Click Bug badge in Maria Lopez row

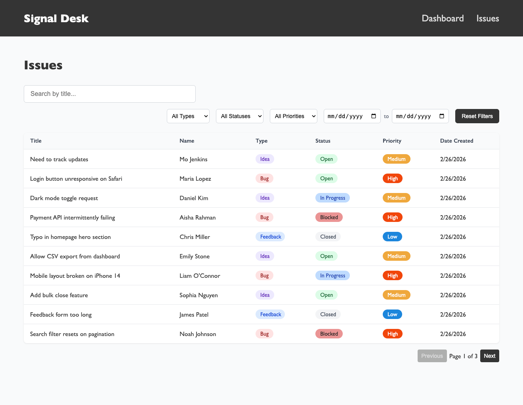tap(264, 178)
